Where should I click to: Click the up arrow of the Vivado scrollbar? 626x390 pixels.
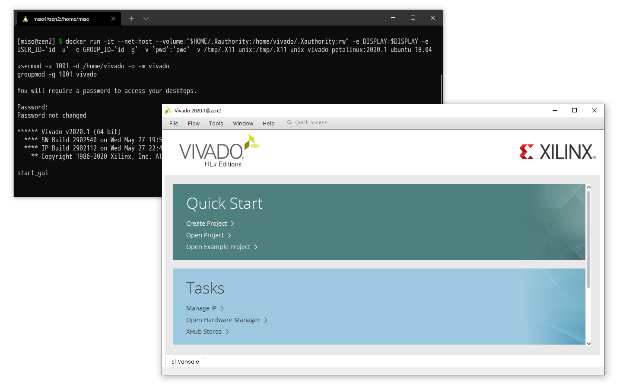pyautogui.click(x=588, y=187)
